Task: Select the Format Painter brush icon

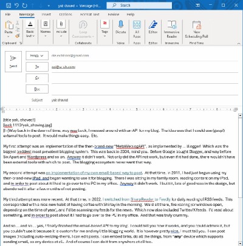Action: click(18, 36)
